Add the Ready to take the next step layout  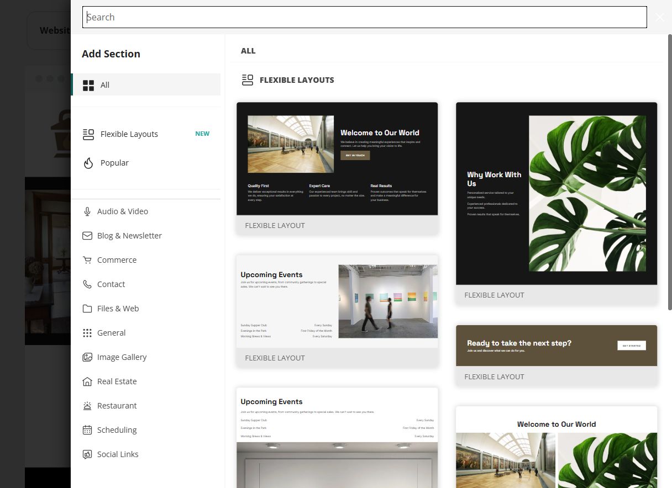coord(556,356)
